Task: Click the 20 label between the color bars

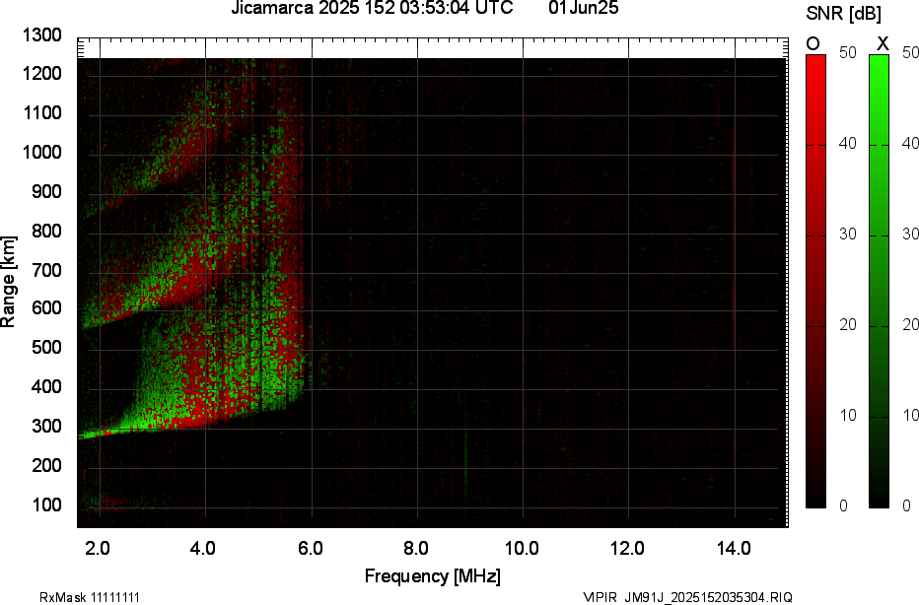Action: (x=848, y=324)
